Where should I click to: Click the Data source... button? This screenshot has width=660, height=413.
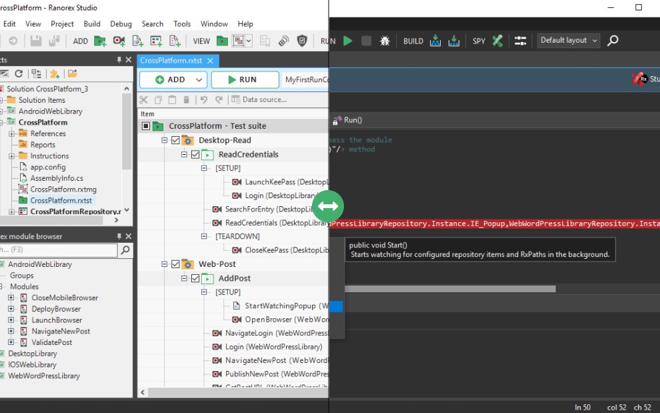[259, 100]
